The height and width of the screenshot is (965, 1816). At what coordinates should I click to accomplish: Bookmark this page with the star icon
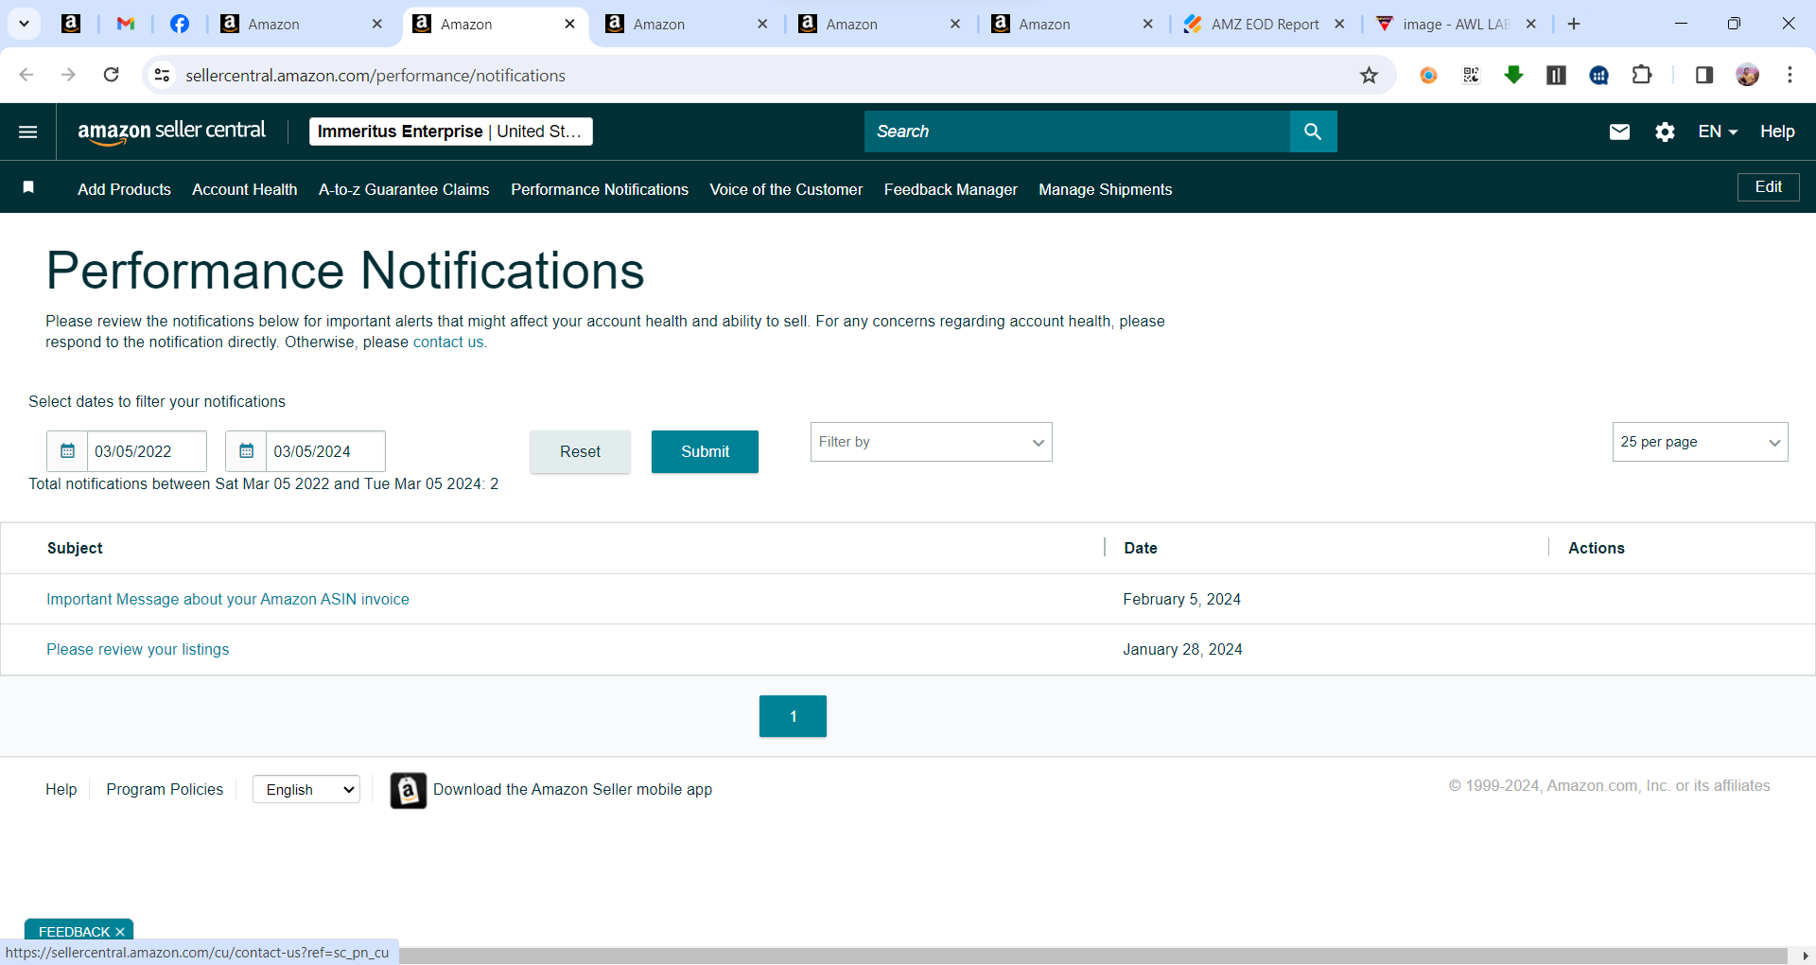(1369, 76)
